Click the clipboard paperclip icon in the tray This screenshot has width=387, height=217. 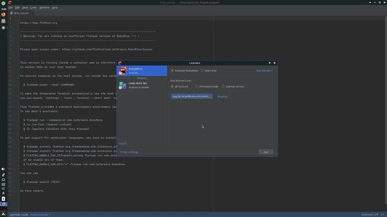click(3, 175)
